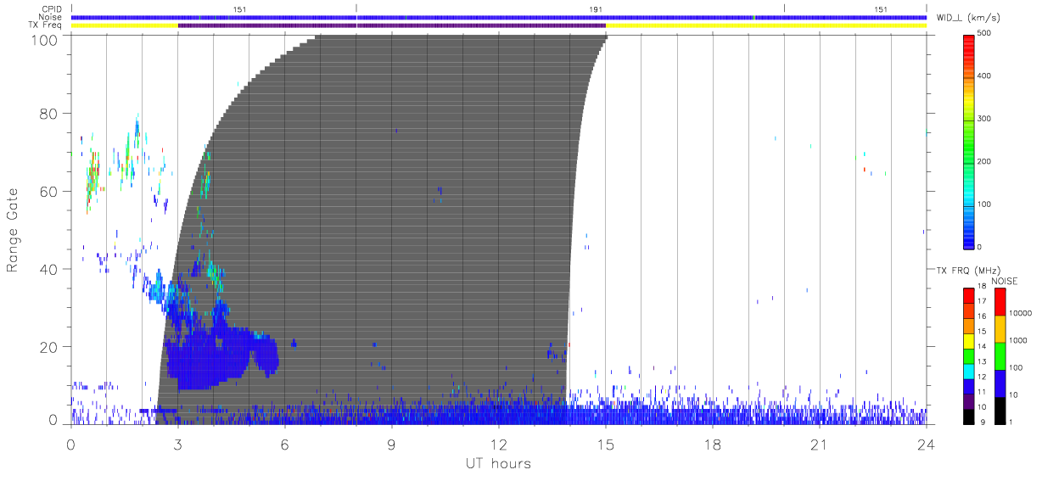Viewport: 1042px width, 481px height.
Task: Click the 'UT hours' x-axis title
Action: [x=498, y=464]
